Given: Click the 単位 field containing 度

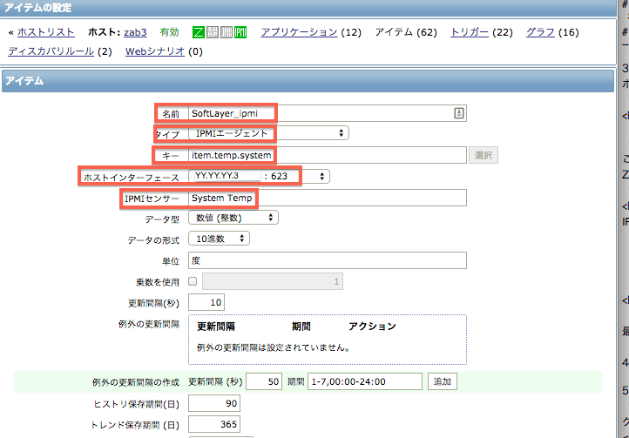Looking at the screenshot, I should [328, 260].
